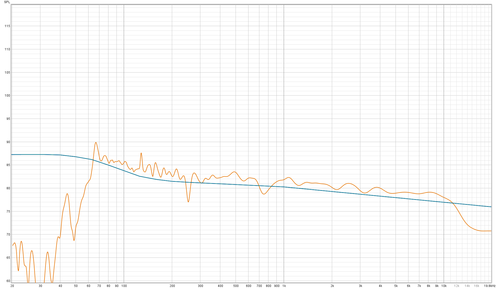Select the 3k frequency axis label
497x289 pixels.
360,286
